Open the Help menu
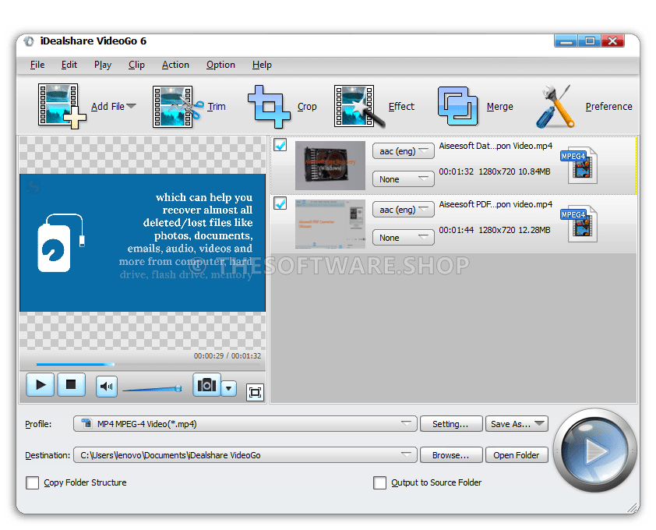 coord(262,65)
